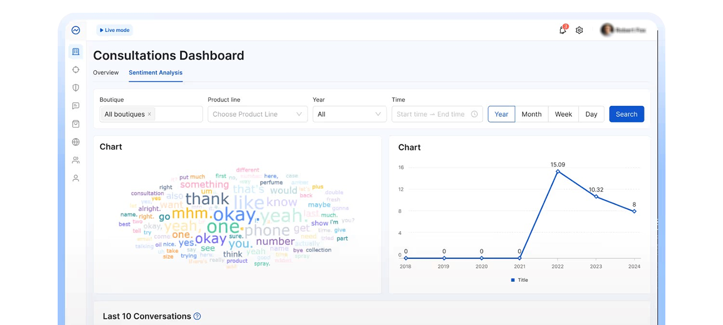This screenshot has width=723, height=325.
Task: Open the notifications bell
Action: point(563,30)
